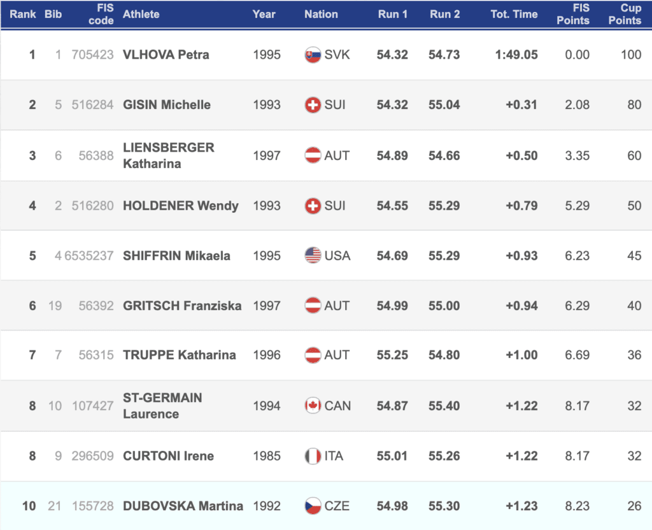Click the Austrian flag in Truppe's row
The width and height of the screenshot is (652, 530).
click(x=313, y=355)
